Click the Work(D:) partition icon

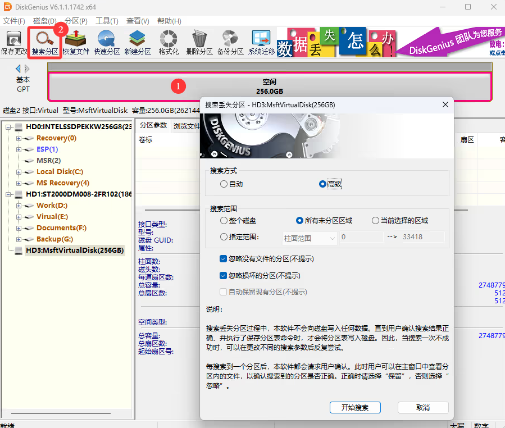(29, 206)
